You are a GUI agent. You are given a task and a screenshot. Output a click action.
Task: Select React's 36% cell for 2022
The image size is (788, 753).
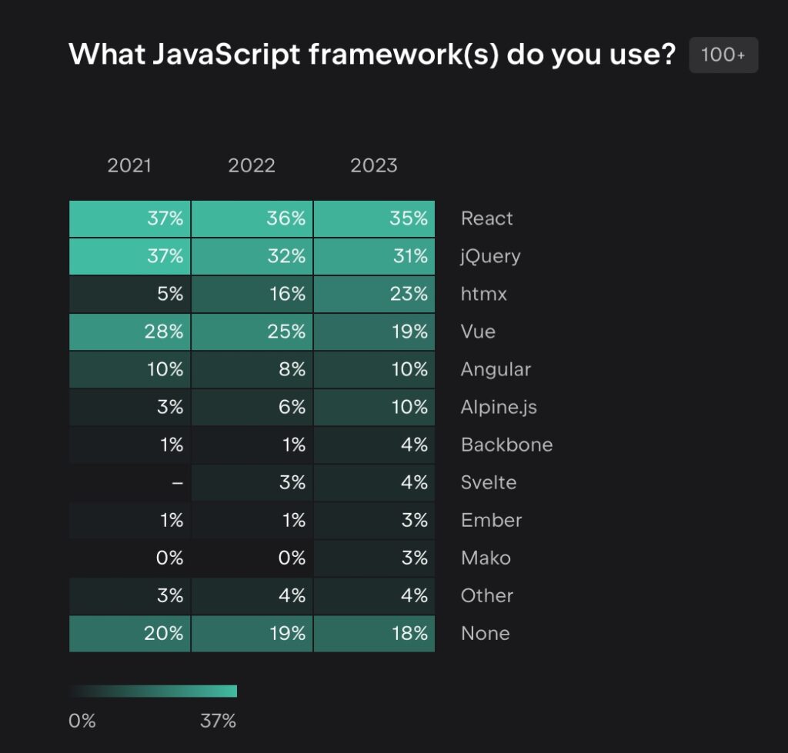tap(252, 218)
